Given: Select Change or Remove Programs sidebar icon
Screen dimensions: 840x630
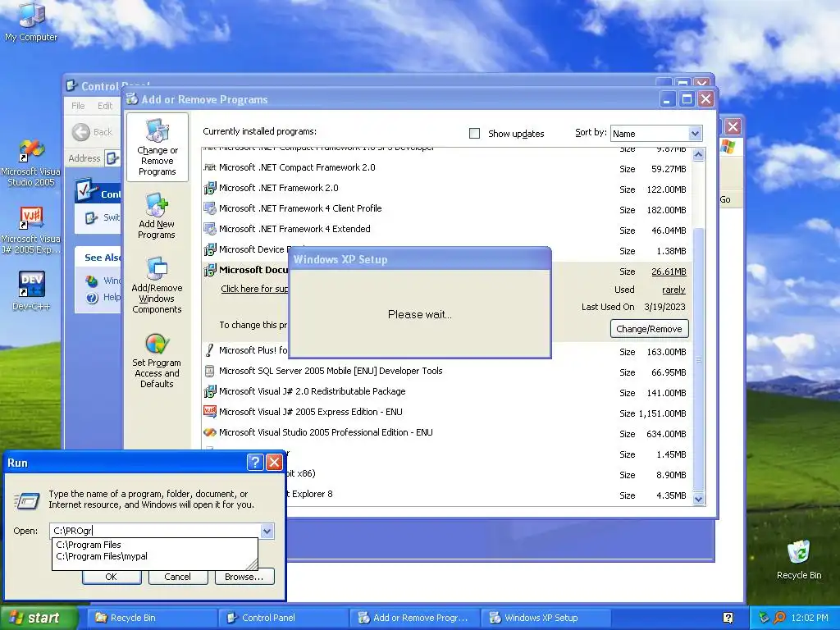Looking at the screenshot, I should click(x=157, y=148).
